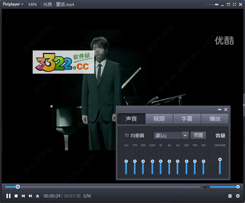245x203 pixels.
Task: Click the elapsed time 00:00:24
Action: click(52, 196)
